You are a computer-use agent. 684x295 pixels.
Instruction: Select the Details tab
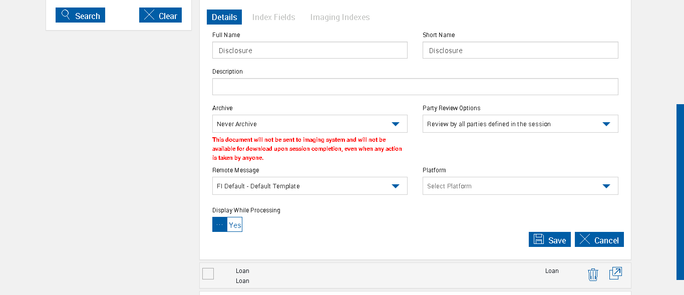224,17
